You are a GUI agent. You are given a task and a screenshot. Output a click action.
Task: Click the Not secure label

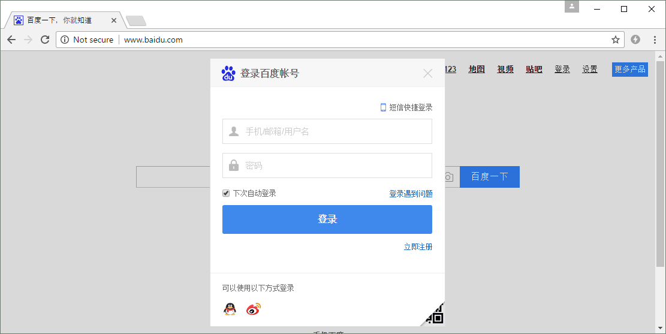pos(93,40)
